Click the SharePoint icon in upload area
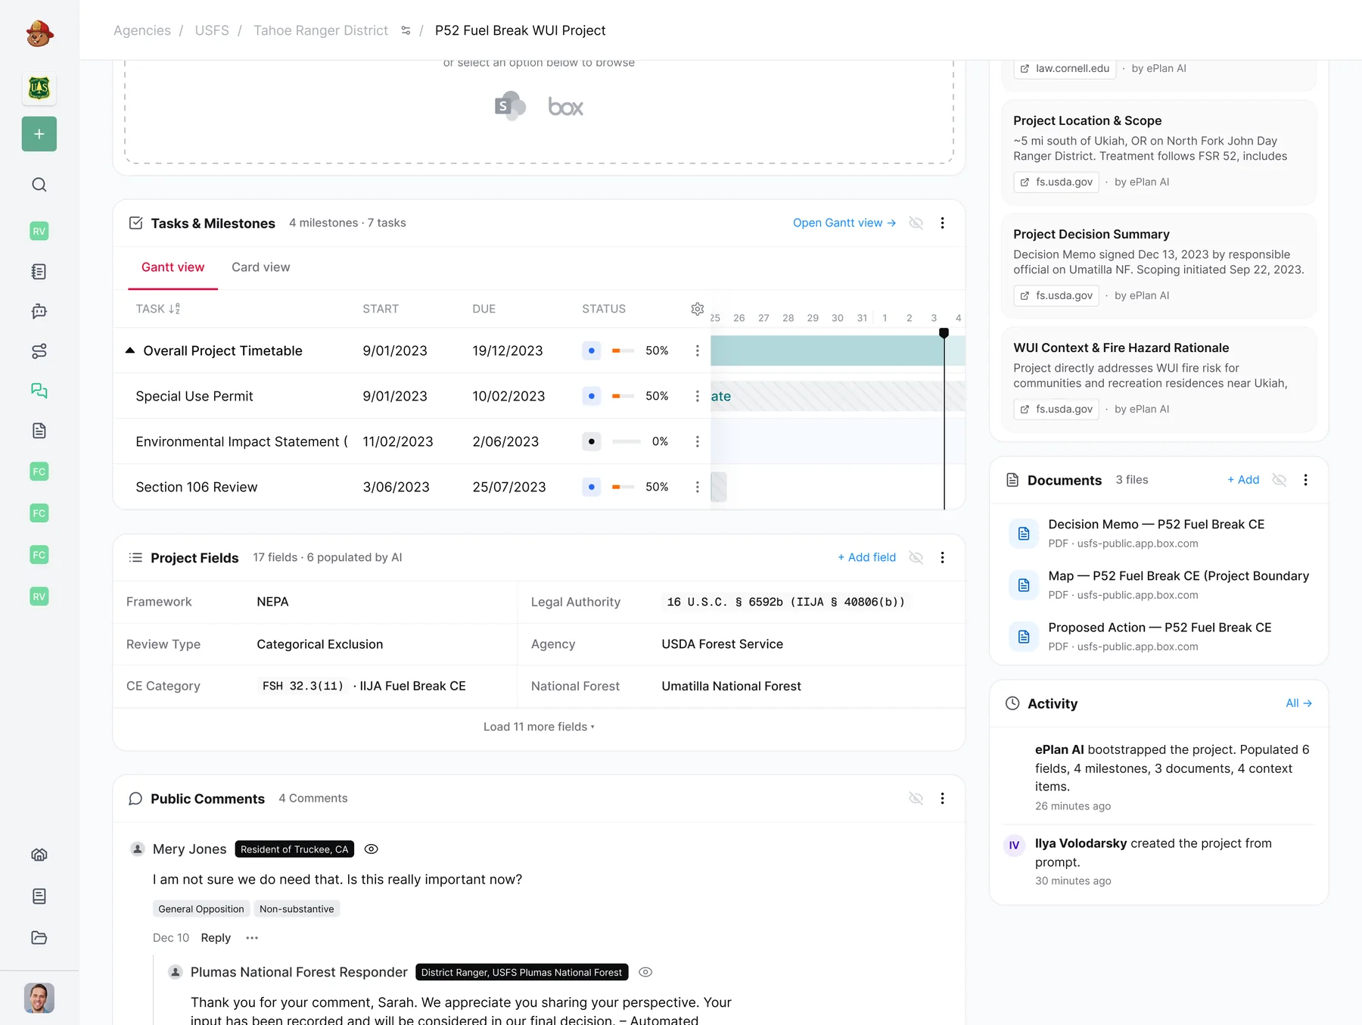This screenshot has width=1362, height=1025. [510, 106]
